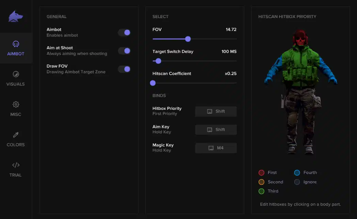
Task: Pick the gray Ignore priority swatch
Action: [297, 182]
